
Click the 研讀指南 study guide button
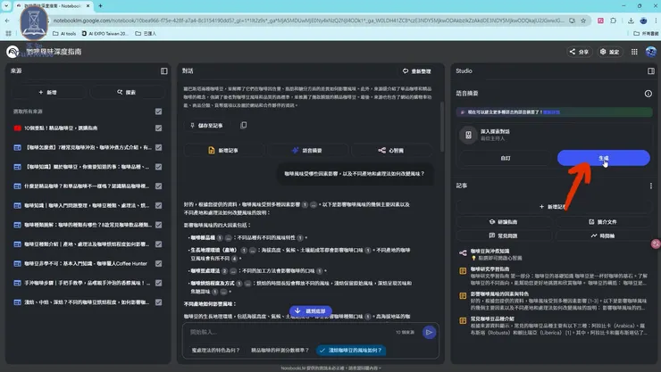tap(503, 222)
